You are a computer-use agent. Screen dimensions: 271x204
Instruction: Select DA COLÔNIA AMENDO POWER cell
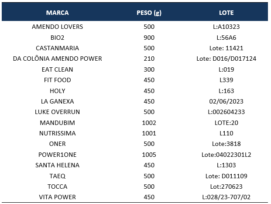point(57,59)
